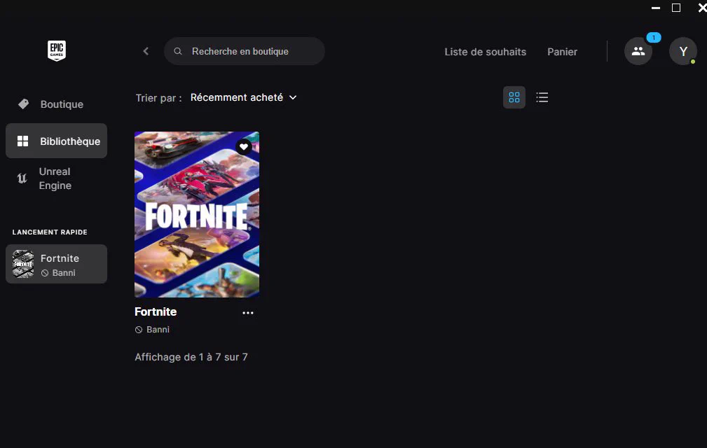Click the Boutique tag icon
Screen dimensions: 707x448
tap(23, 104)
